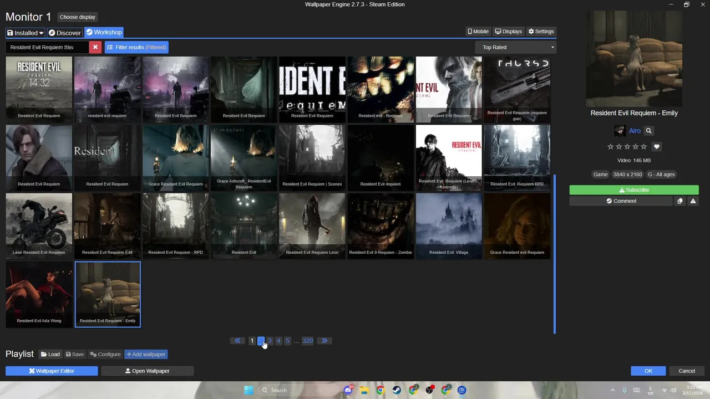Click the Open Wallpaper button
Image resolution: width=710 pixels, height=399 pixels.
coord(148,371)
